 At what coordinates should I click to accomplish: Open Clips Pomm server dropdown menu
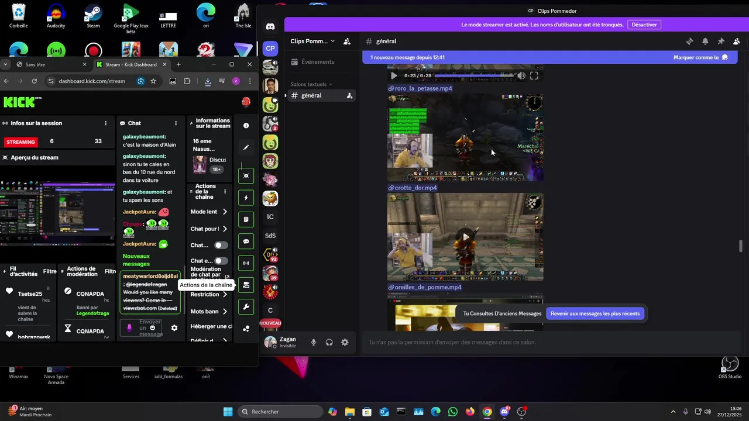tap(312, 42)
